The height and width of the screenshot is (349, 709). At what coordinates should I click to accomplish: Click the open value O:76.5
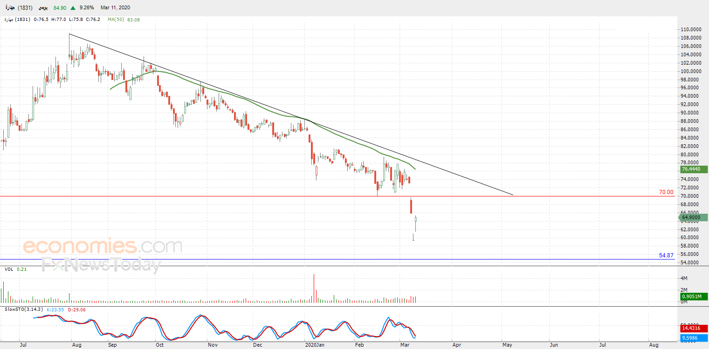[41, 20]
